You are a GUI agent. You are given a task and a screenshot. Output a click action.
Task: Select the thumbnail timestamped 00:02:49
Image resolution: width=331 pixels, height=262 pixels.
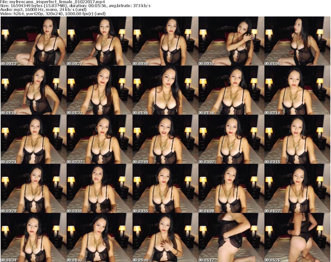[x=165, y=139]
